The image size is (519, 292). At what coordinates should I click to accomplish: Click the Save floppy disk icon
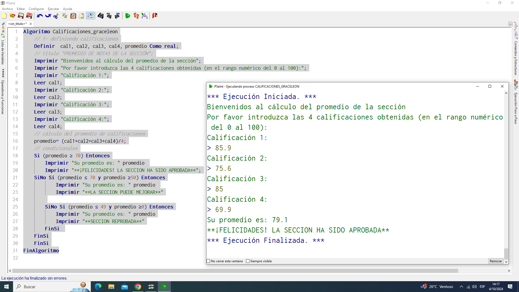tap(21, 16)
